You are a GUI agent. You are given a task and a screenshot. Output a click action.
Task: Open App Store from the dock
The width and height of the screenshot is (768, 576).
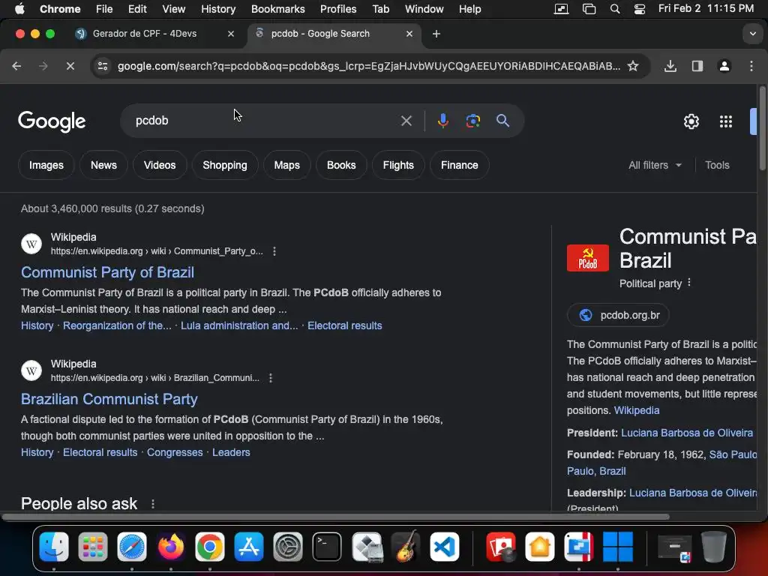coord(249,546)
